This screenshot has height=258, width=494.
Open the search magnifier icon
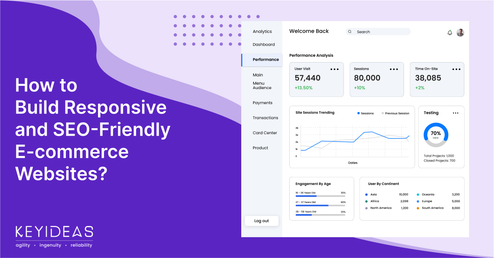pos(350,32)
